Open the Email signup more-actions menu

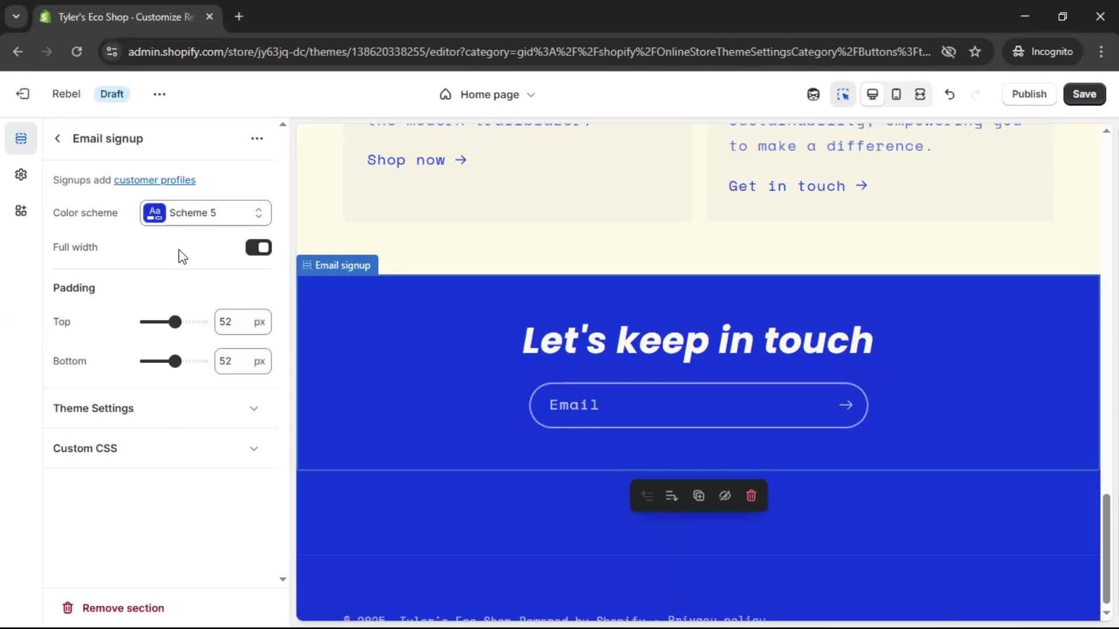(257, 139)
